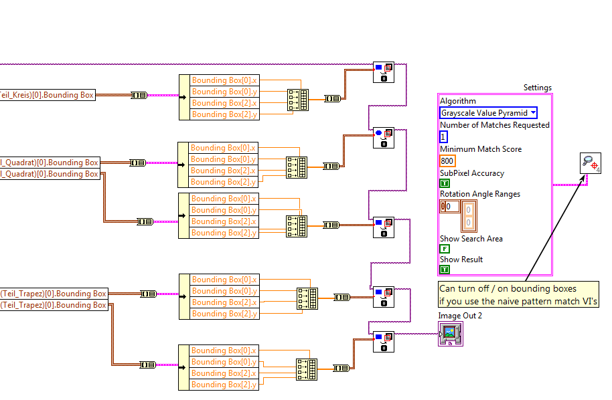Image resolution: width=612 pixels, height=400 pixels.
Task: Select Build Array node in Teil_Kreis row
Action: click(x=297, y=100)
